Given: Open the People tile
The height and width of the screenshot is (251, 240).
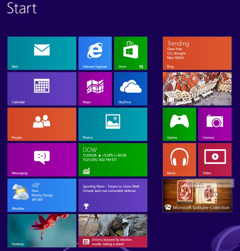Looking at the screenshot, I should pos(42,124).
